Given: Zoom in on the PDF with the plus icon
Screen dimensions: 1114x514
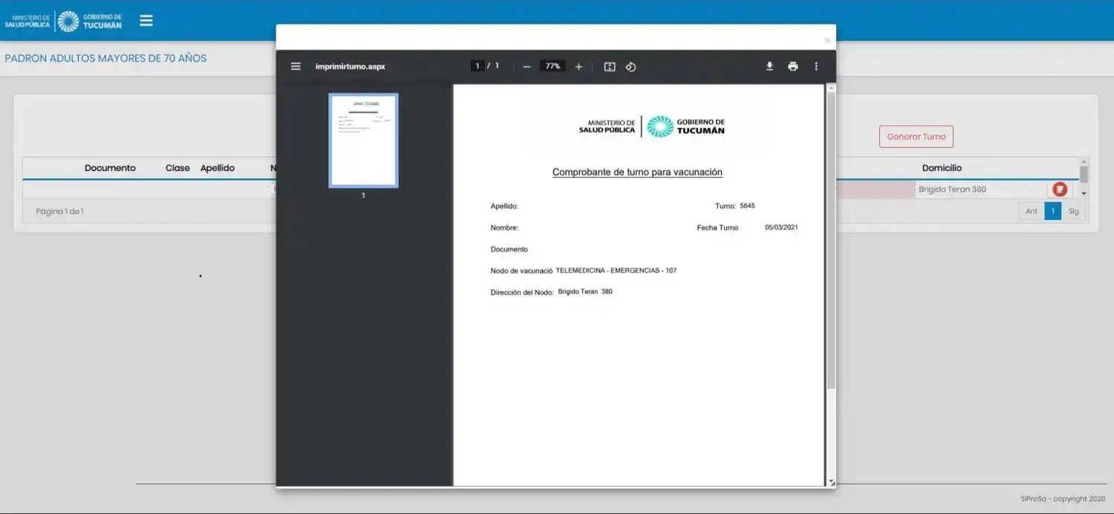Looking at the screenshot, I should pyautogui.click(x=579, y=66).
